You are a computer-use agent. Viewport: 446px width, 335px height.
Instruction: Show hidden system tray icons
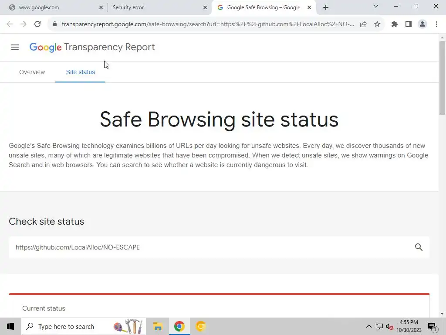click(368, 326)
